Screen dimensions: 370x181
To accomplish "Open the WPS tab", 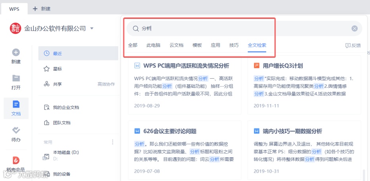I will 14,9.
